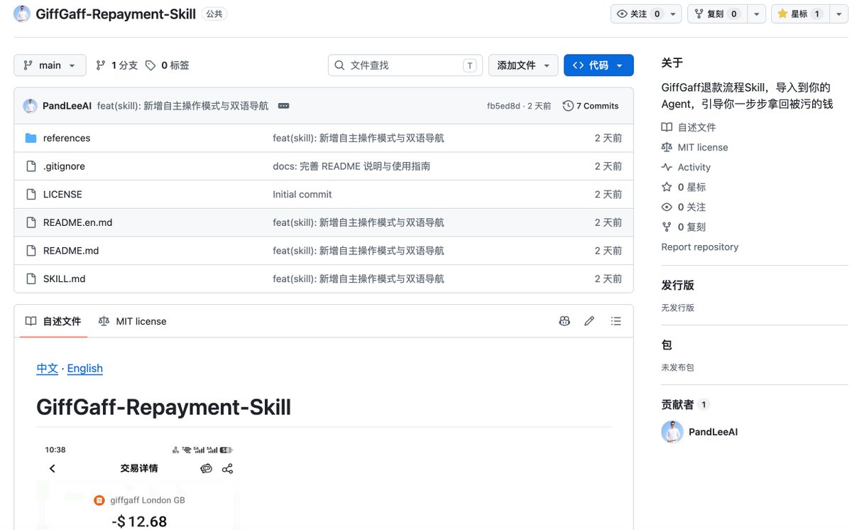Open the 发行版 releases heading
The width and height of the screenshot is (852, 530).
coord(677,285)
